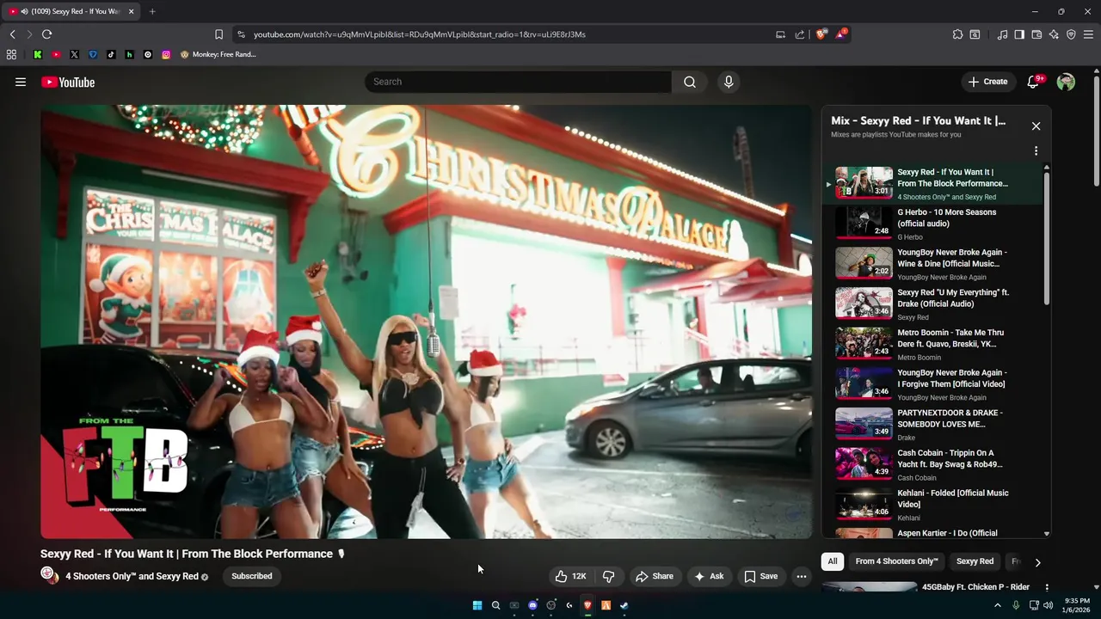Like the video with thumbs up
This screenshot has height=619, width=1101.
click(x=571, y=576)
